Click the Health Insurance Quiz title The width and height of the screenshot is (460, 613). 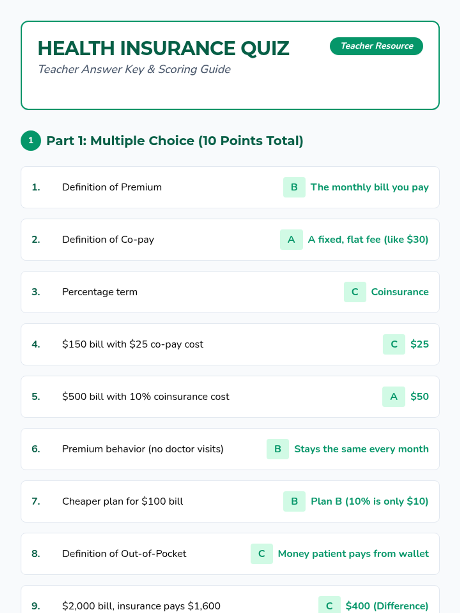163,48
